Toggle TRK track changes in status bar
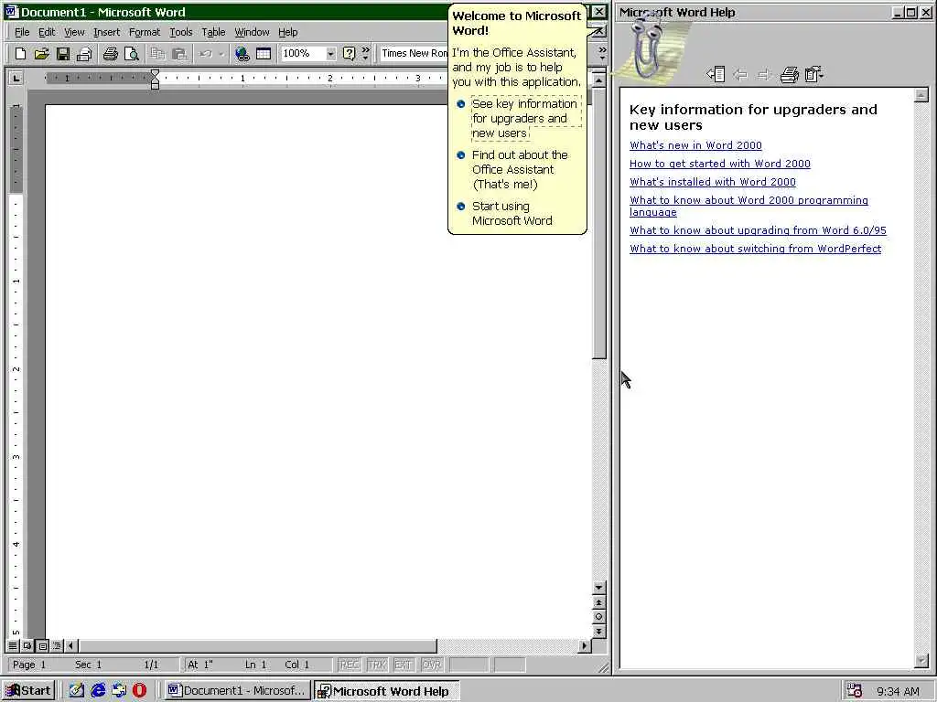 (x=376, y=665)
